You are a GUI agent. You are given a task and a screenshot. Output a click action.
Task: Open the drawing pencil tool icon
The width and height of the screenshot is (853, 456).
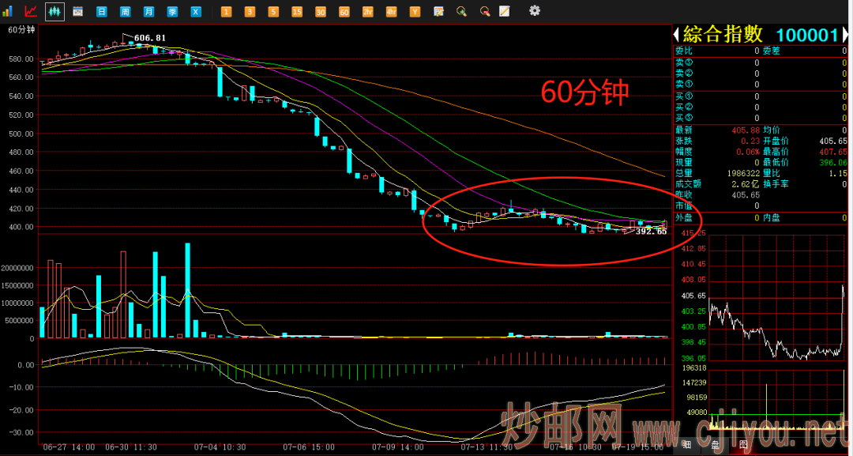pos(505,11)
